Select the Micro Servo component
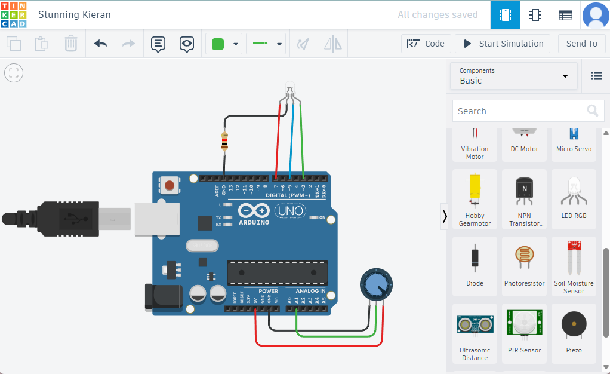The height and width of the screenshot is (374, 610). 574,144
